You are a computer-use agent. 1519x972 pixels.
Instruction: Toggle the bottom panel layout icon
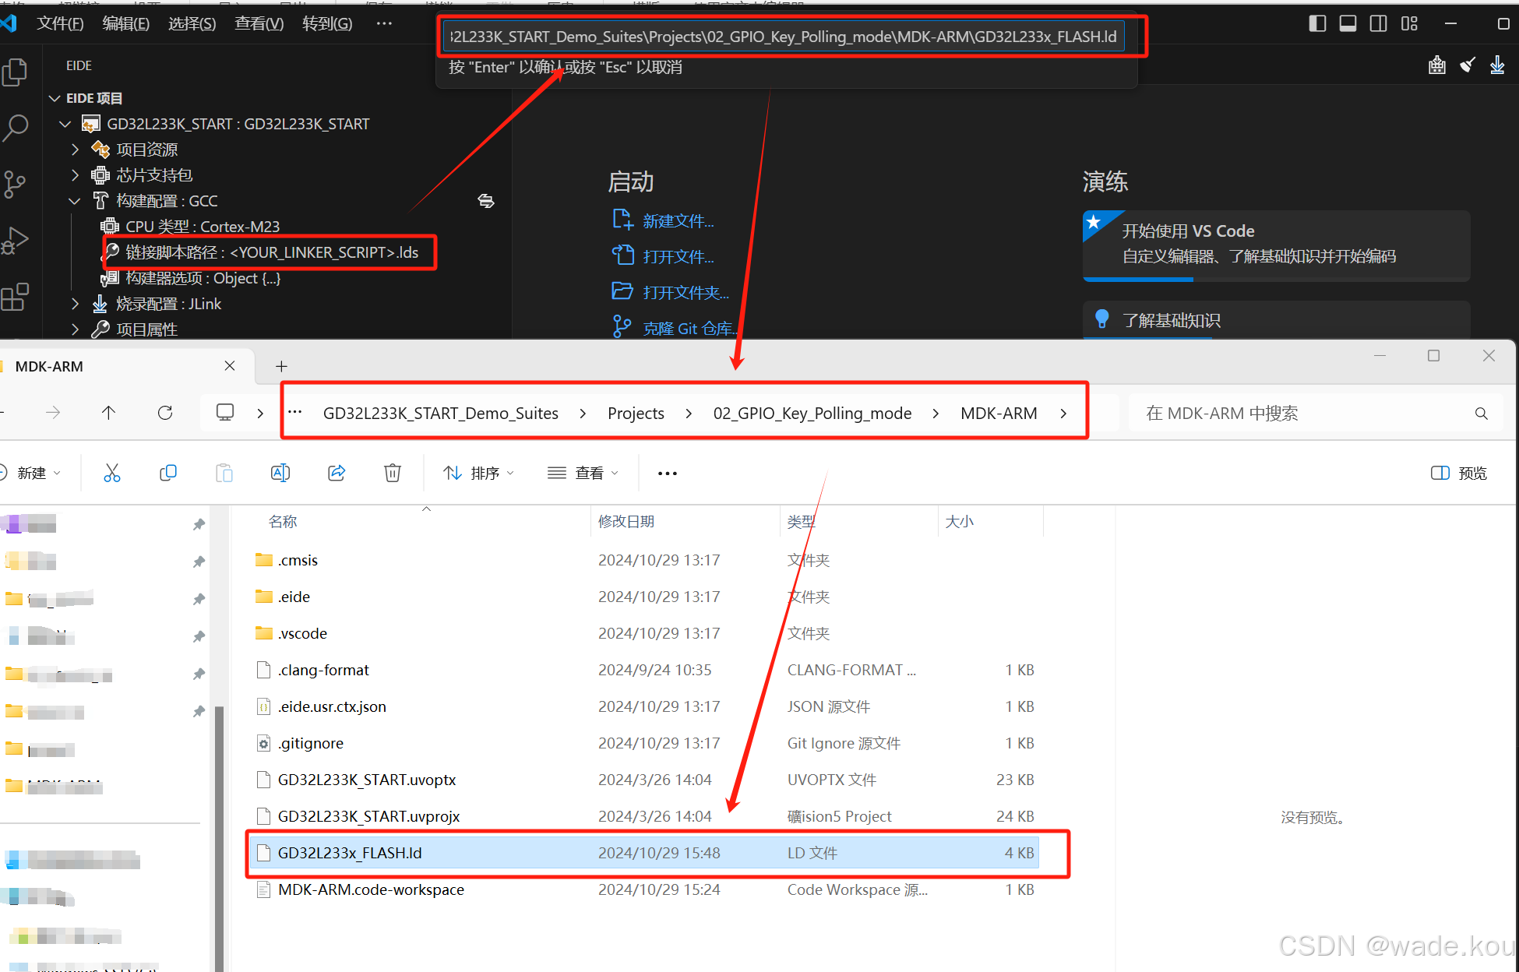(1348, 23)
